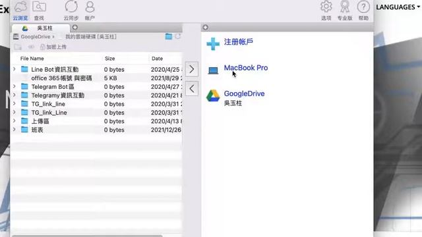422x237 pixels.
Task: Sort by Date column header
Action: tap(157, 59)
